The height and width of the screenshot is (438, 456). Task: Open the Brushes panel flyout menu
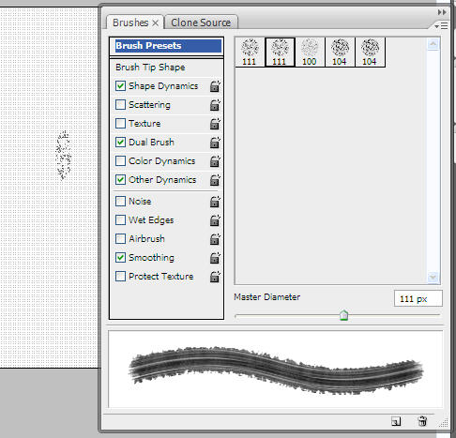(x=441, y=26)
